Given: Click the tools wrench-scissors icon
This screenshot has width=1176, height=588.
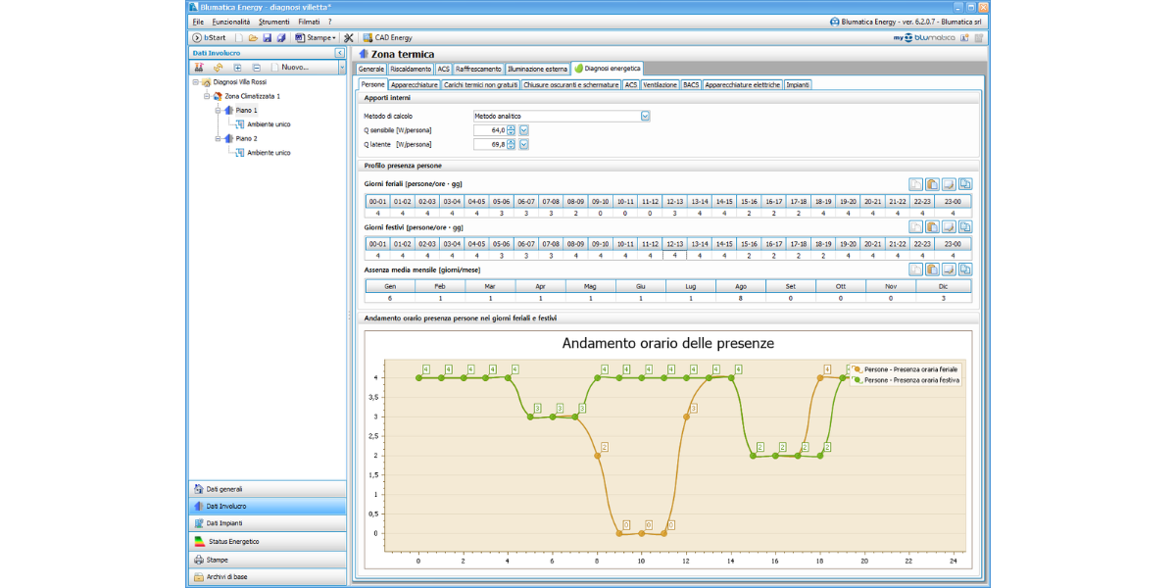Looking at the screenshot, I should pos(348,37).
